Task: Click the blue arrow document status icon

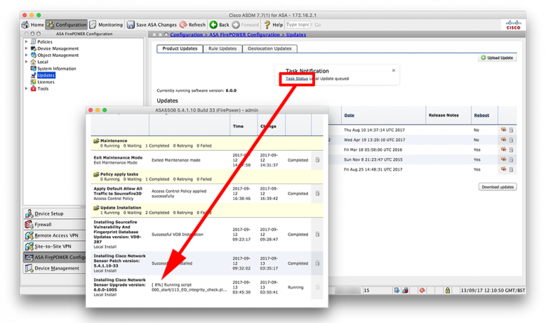Action: click(x=397, y=290)
